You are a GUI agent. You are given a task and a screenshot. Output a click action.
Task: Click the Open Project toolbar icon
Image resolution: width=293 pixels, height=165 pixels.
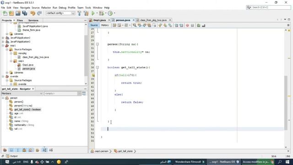(18, 13)
